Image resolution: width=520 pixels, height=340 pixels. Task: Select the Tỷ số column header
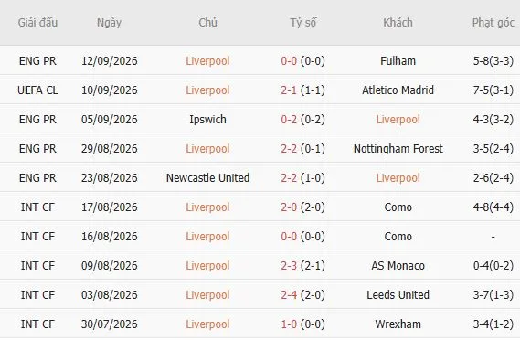coord(302,23)
